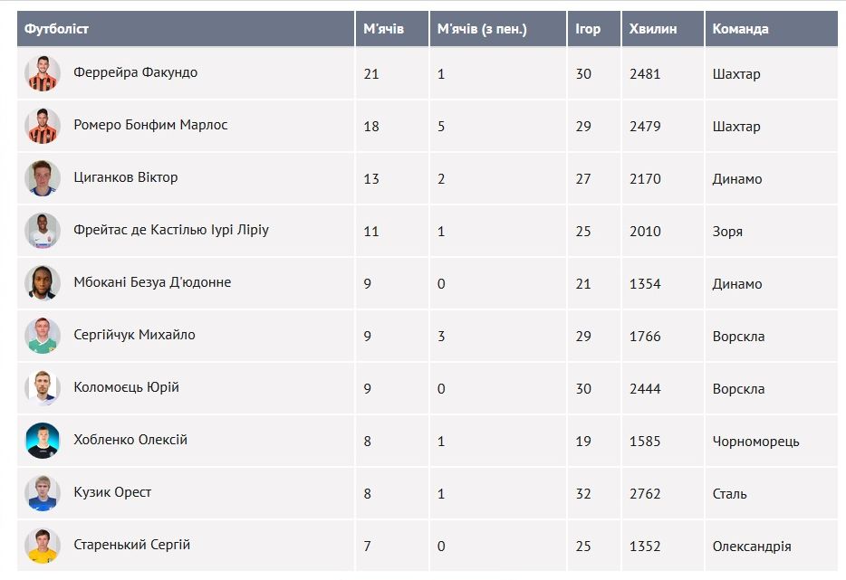Screen dimensions: 846x580
Task: Sort by М'ячів column header
Action: (383, 29)
